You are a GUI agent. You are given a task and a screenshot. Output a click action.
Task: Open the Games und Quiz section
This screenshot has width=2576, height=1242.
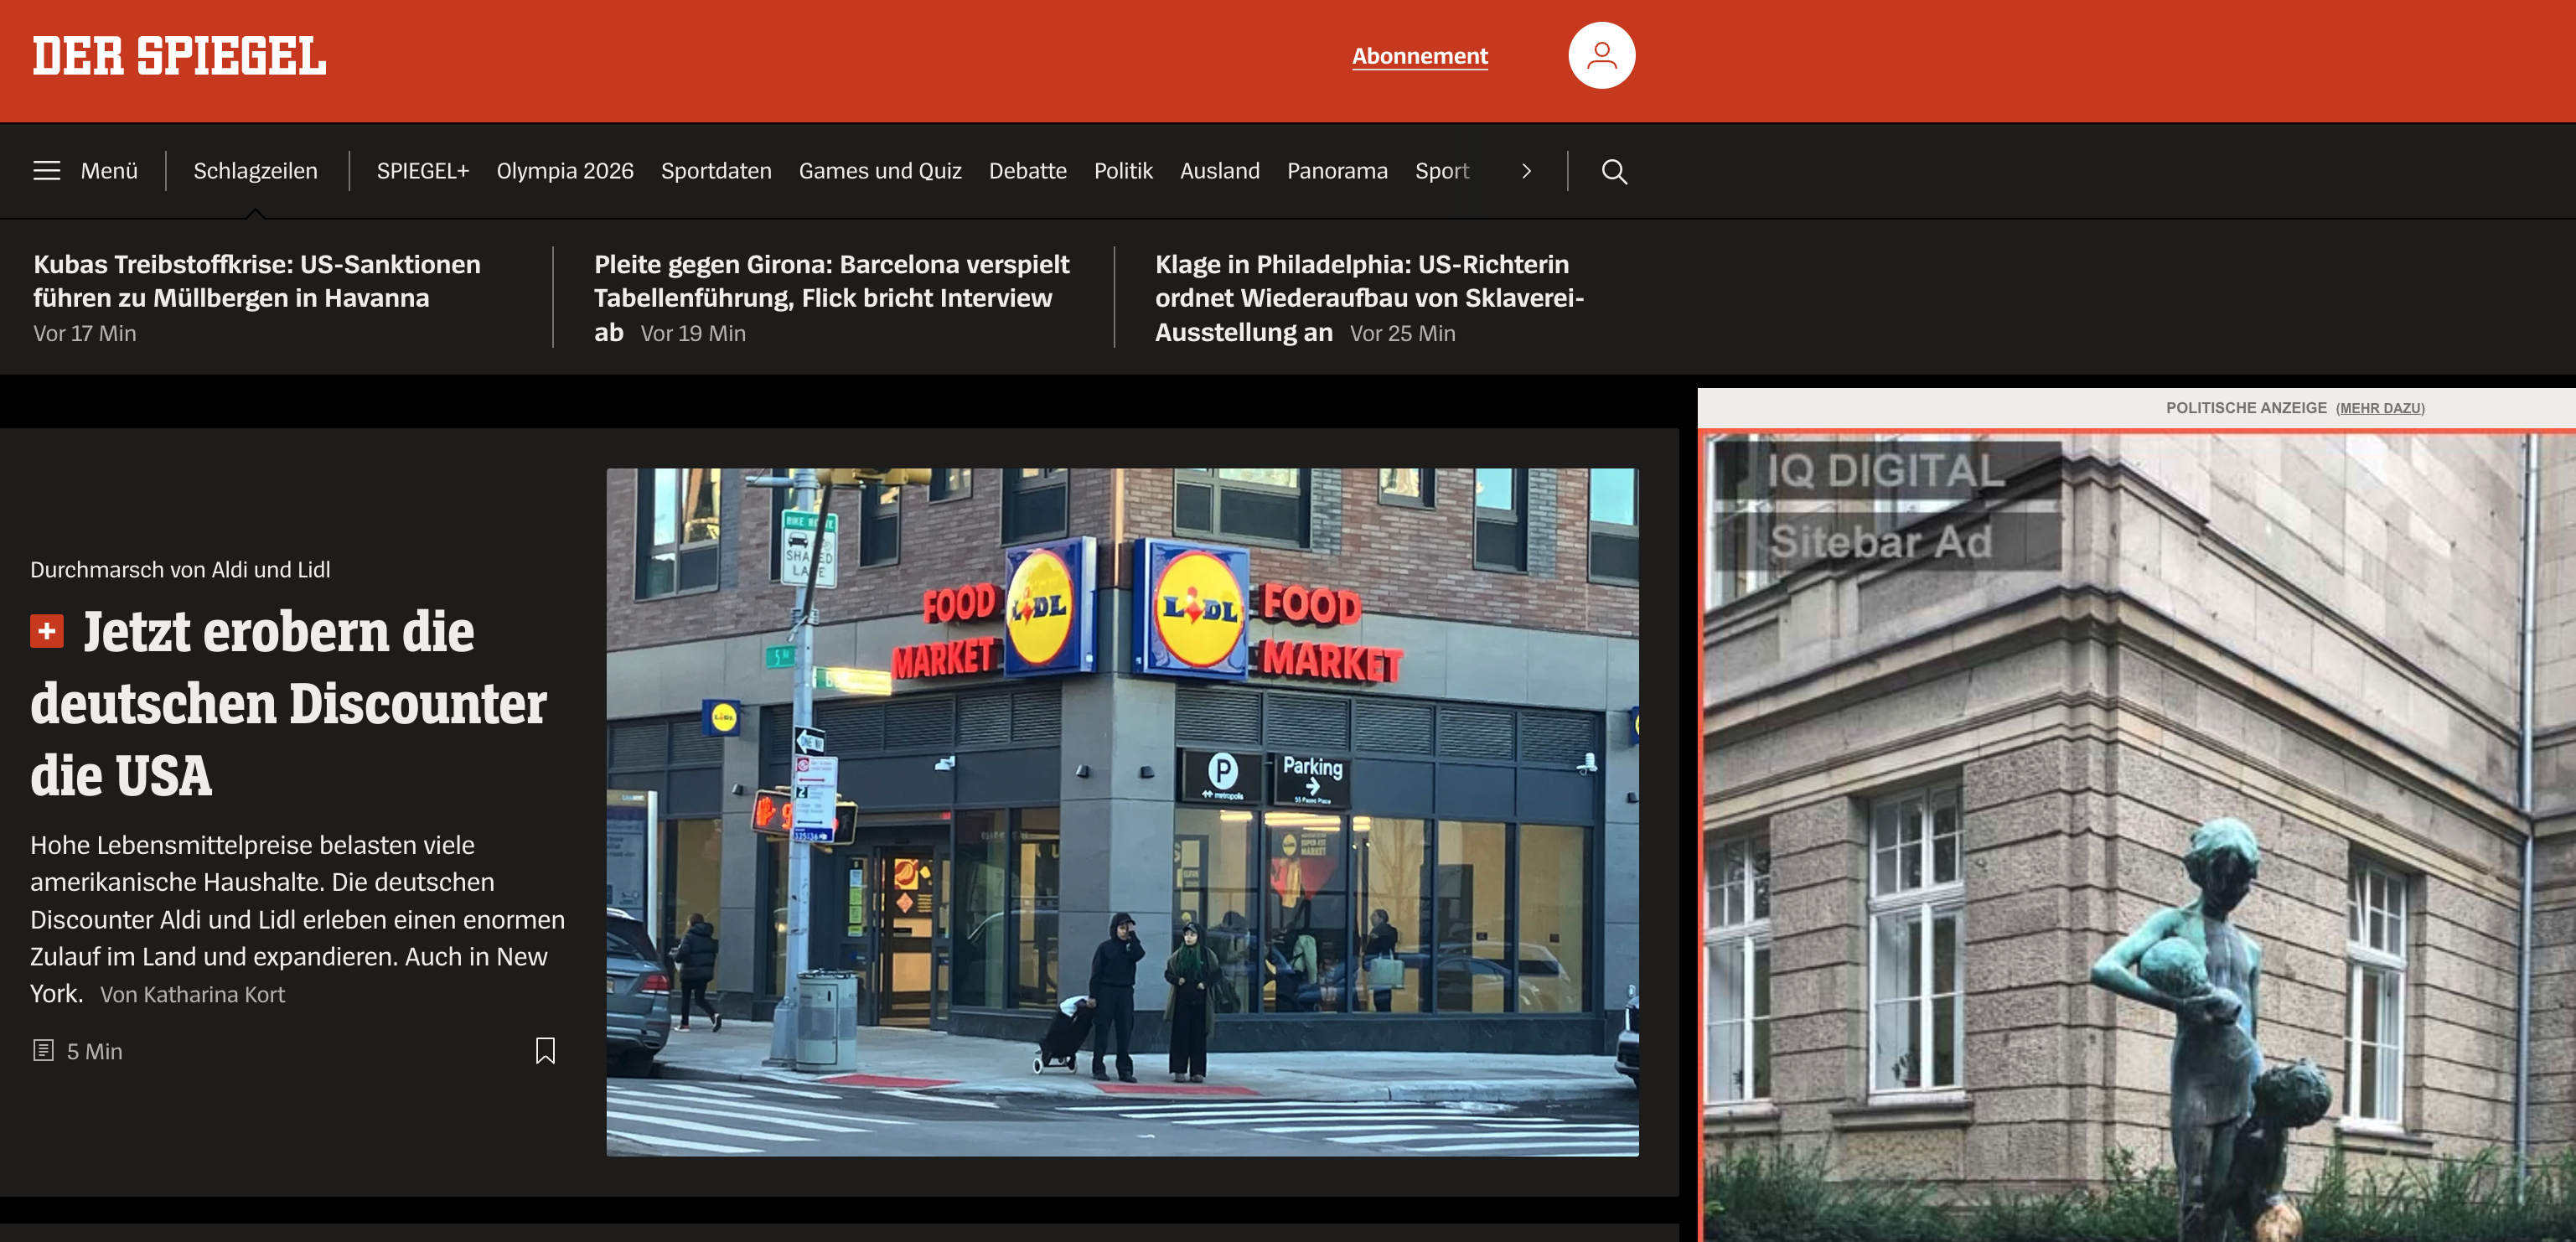tap(879, 171)
